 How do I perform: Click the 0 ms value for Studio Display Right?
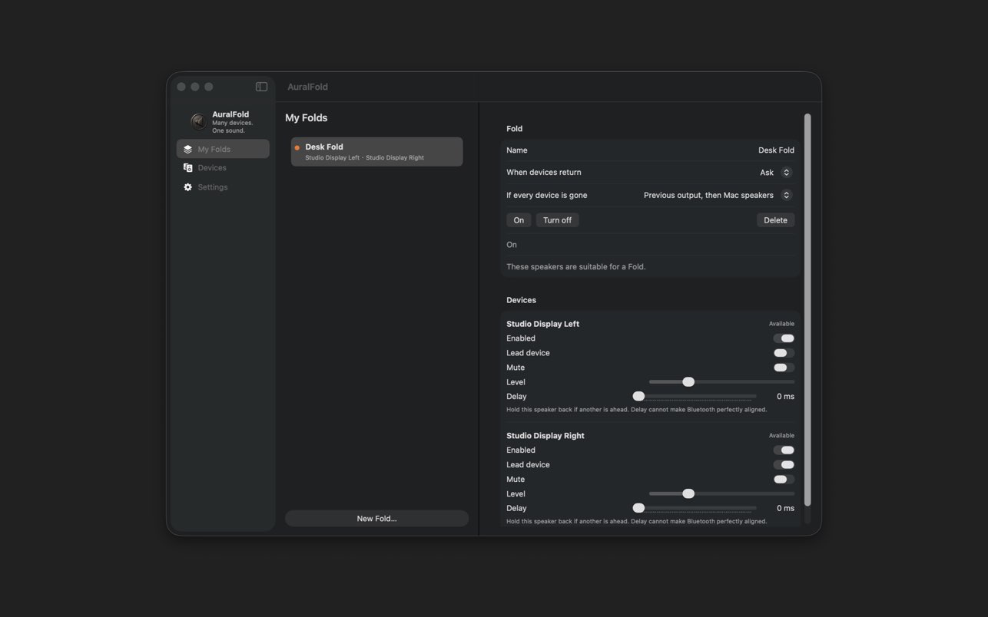785,509
